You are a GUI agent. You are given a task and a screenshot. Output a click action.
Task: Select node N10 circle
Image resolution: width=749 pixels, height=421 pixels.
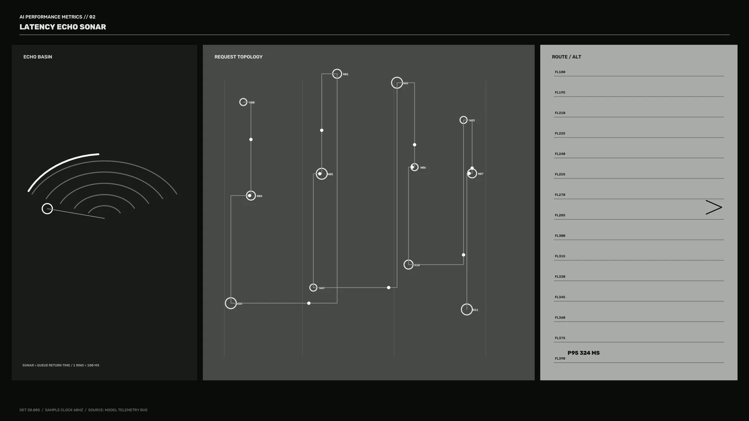pyautogui.click(x=408, y=265)
